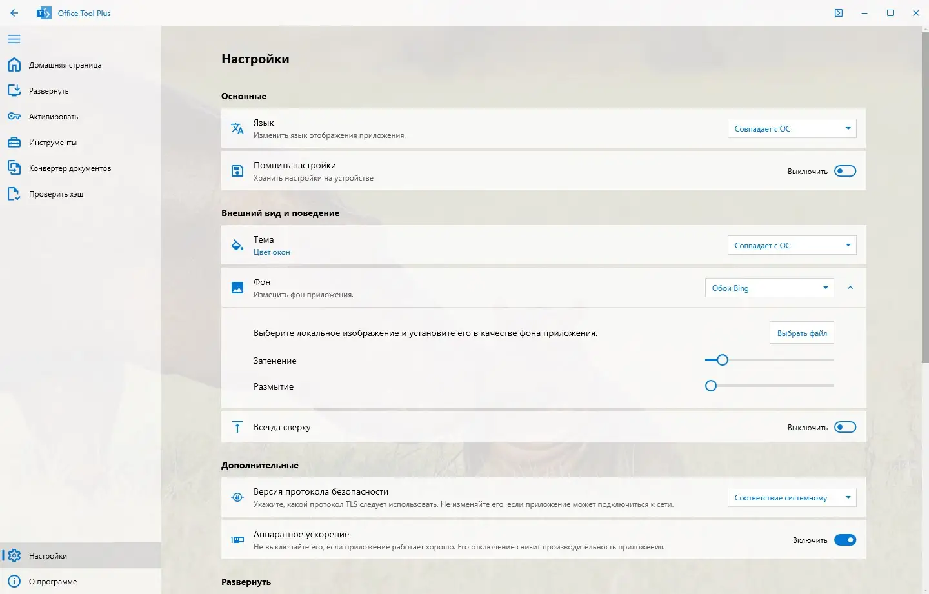Open the О программе menu item
The width and height of the screenshot is (929, 594).
[53, 581]
